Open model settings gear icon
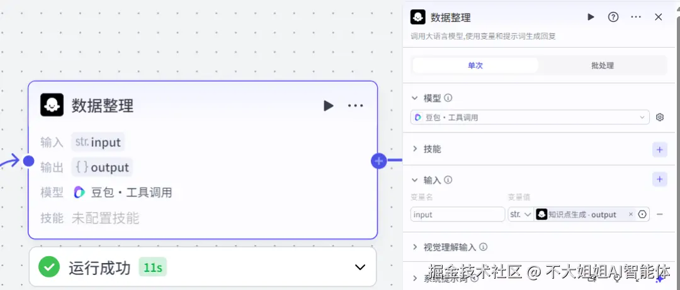This screenshot has width=680, height=290. (660, 117)
